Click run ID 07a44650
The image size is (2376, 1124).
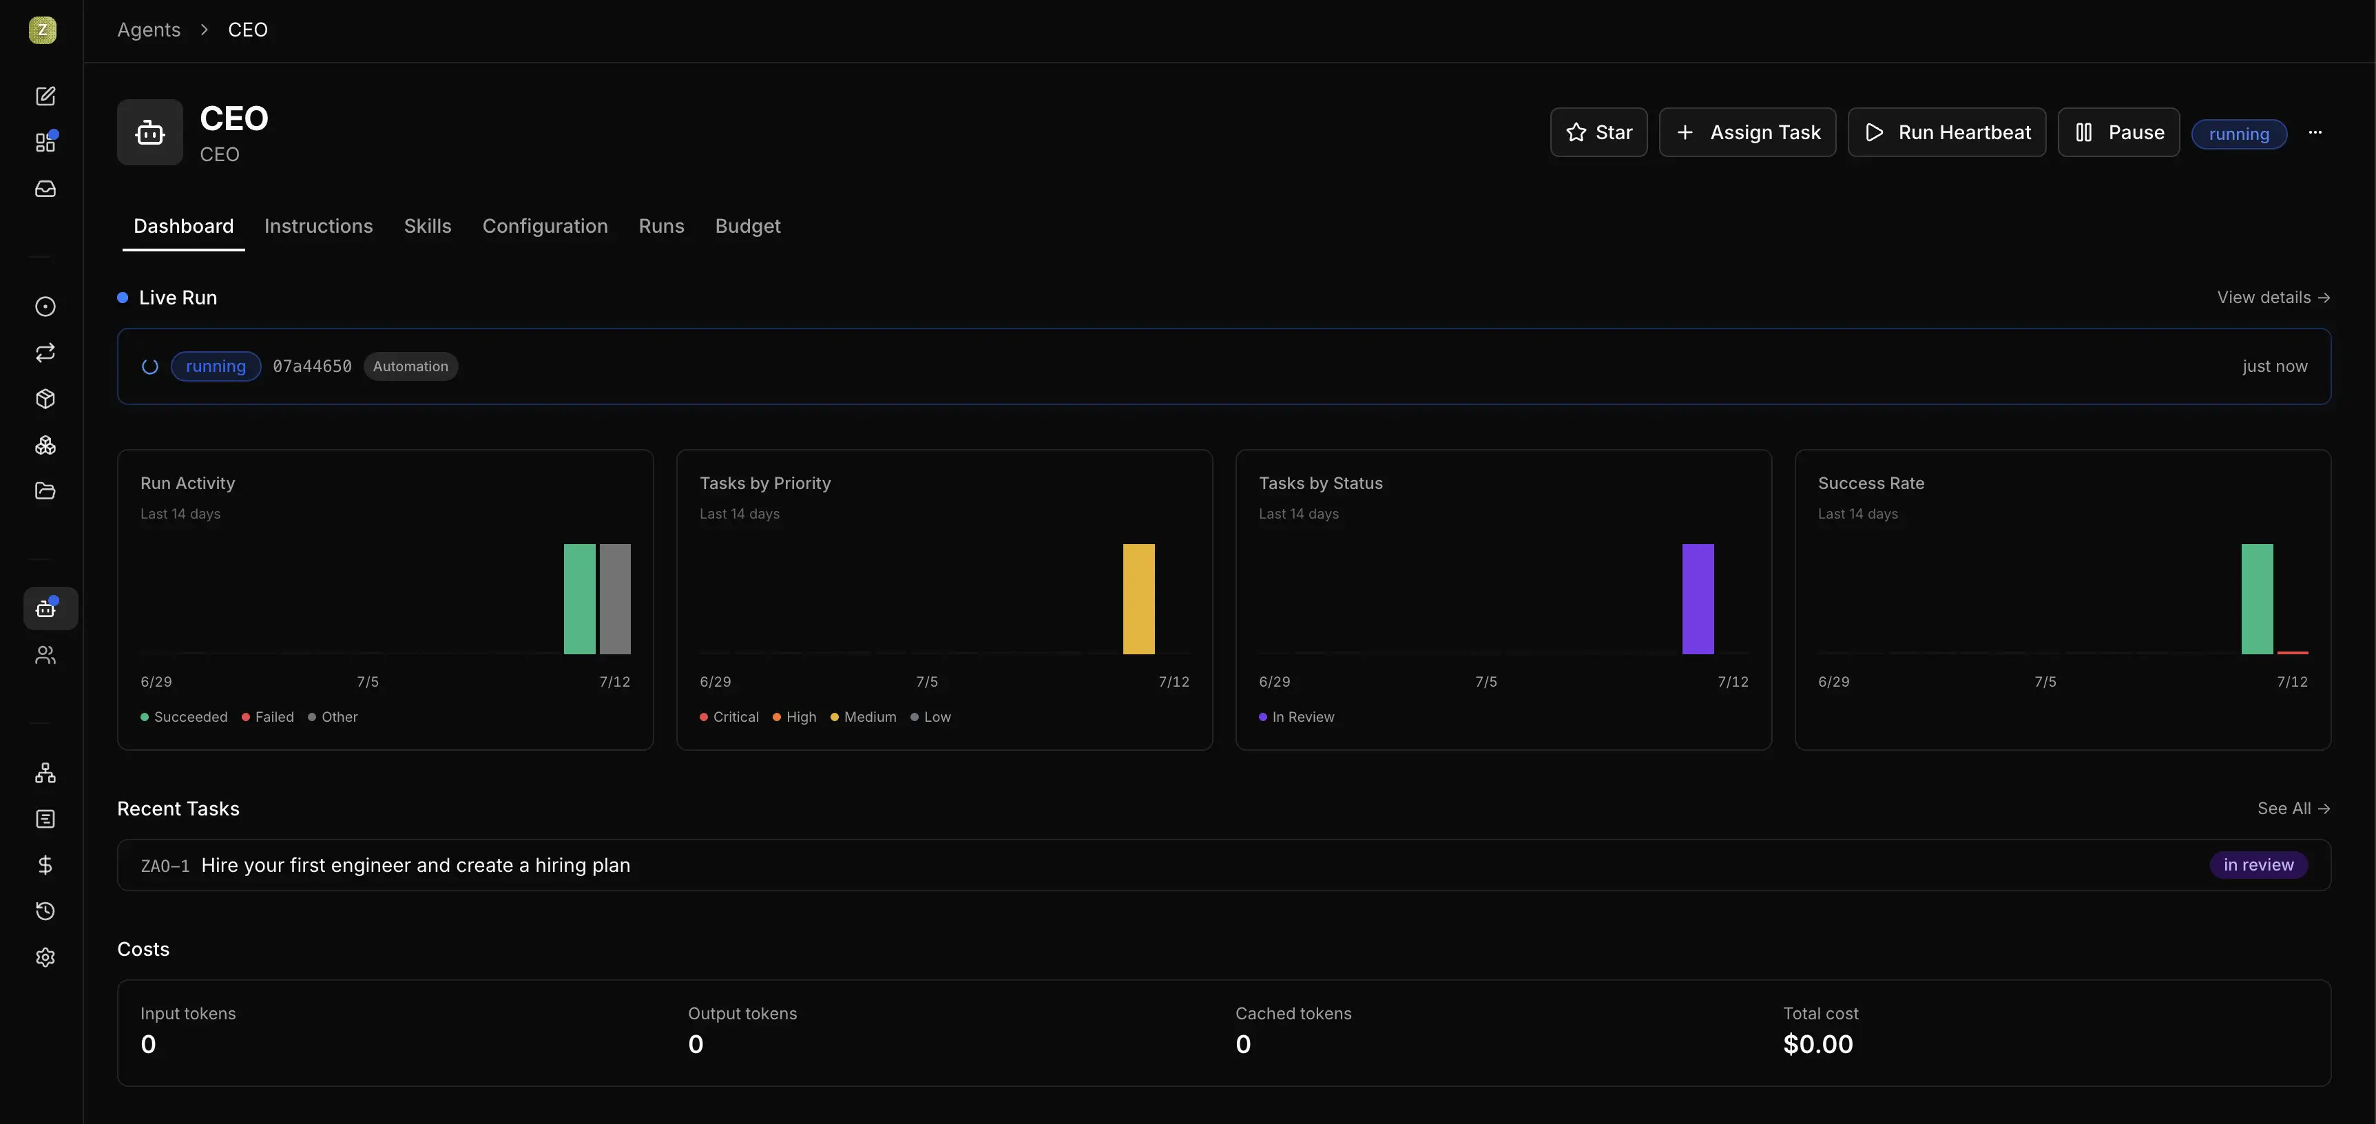312,366
